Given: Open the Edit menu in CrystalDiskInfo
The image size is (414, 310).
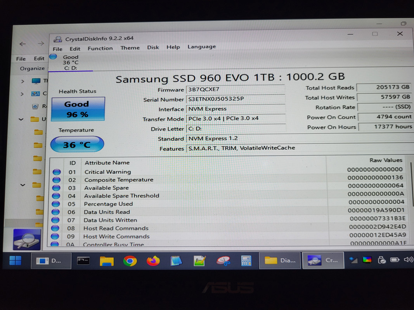Looking at the screenshot, I should point(75,49).
